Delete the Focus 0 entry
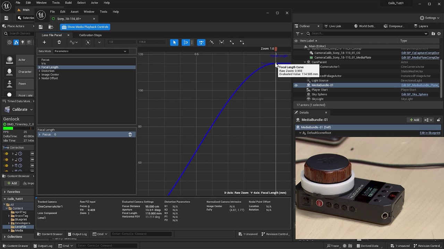Image resolution: width=444 pixels, height=249 pixels. click(130, 135)
